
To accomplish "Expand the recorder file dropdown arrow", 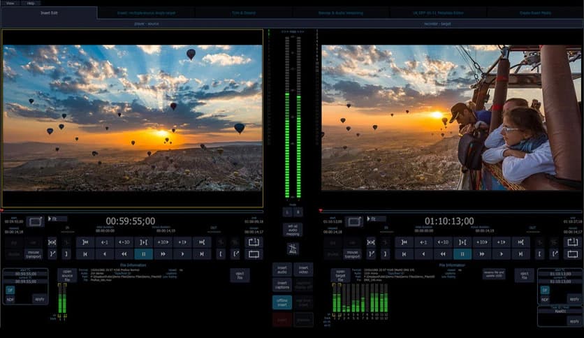I will click(x=368, y=219).
